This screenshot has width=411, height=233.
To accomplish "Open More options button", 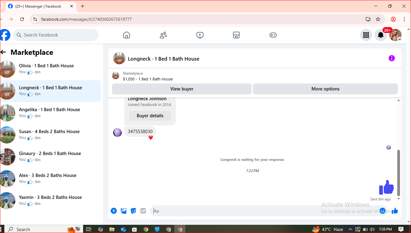I will 325,89.
